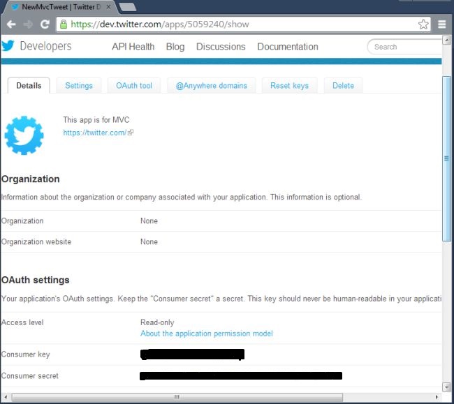Click the vertical scrollbar thumb
This screenshot has width=454, height=404.
coord(447,158)
